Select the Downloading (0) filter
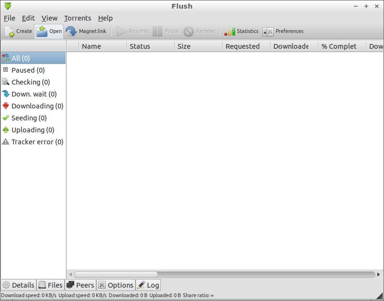Image resolution: width=384 pixels, height=301 pixels. [x=34, y=106]
